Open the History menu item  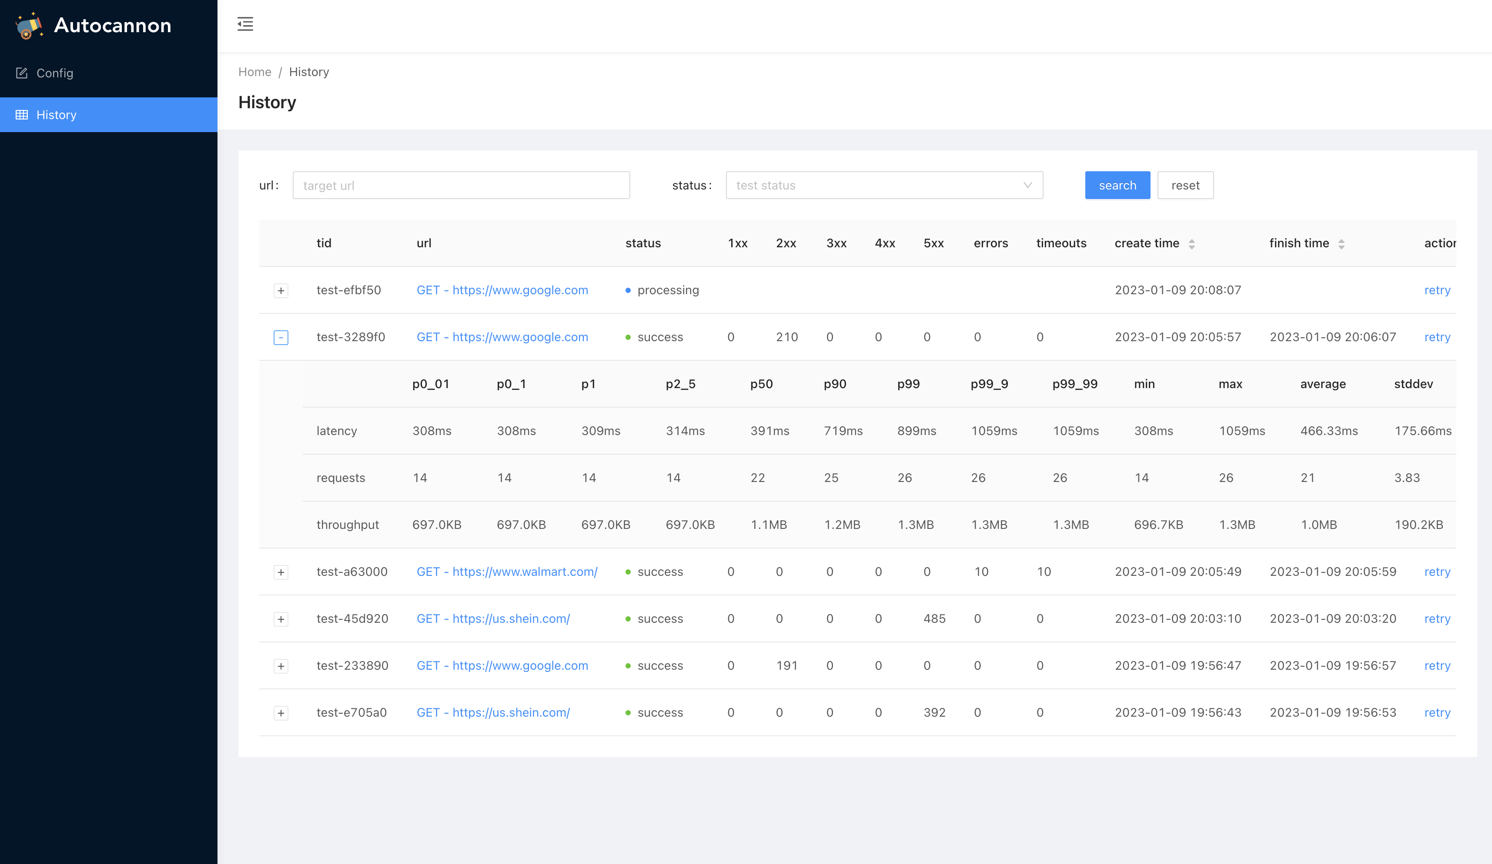point(109,115)
